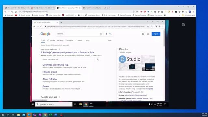This screenshot has width=208, height=117.
Task: Open File Explorer on the remote taskbar
Action: pos(81,104)
